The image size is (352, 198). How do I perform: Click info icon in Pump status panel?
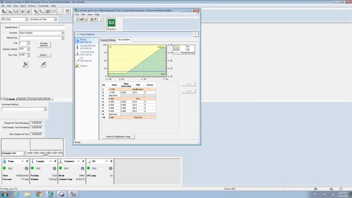click(26, 168)
